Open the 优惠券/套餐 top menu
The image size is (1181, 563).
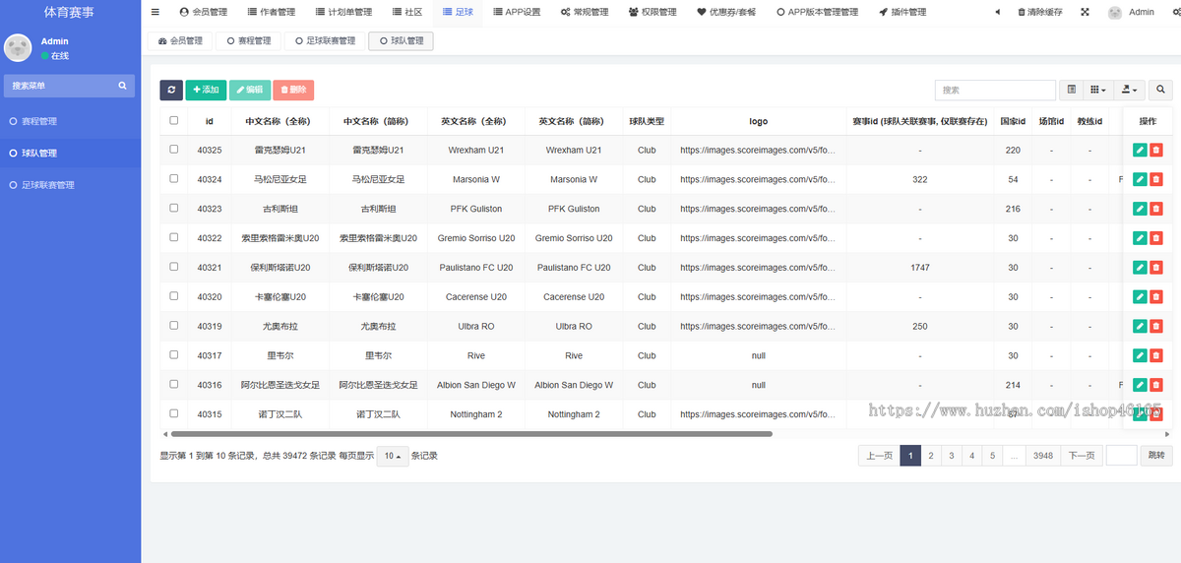coord(726,12)
